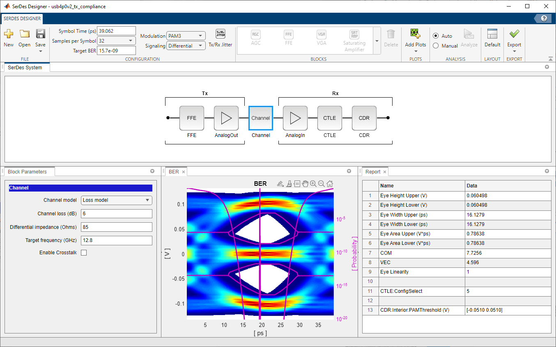Click the New file button
556x347 pixels.
click(x=9, y=37)
